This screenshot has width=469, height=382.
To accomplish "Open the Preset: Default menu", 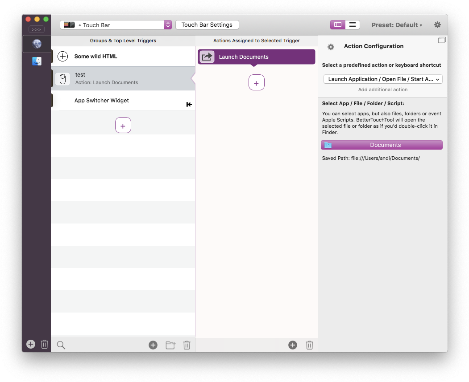I will point(397,25).
